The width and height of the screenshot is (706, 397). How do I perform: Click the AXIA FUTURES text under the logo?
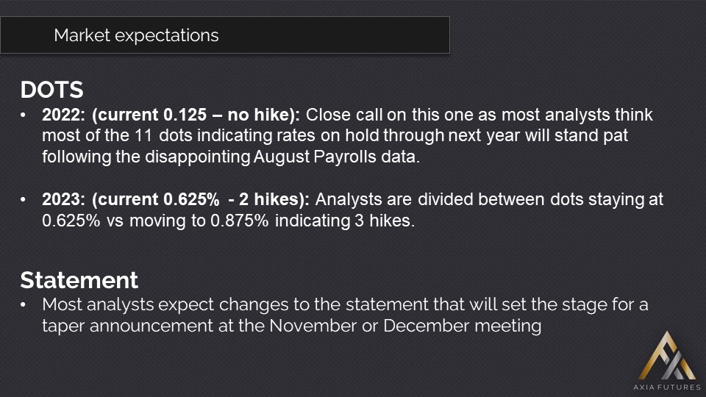tap(667, 387)
